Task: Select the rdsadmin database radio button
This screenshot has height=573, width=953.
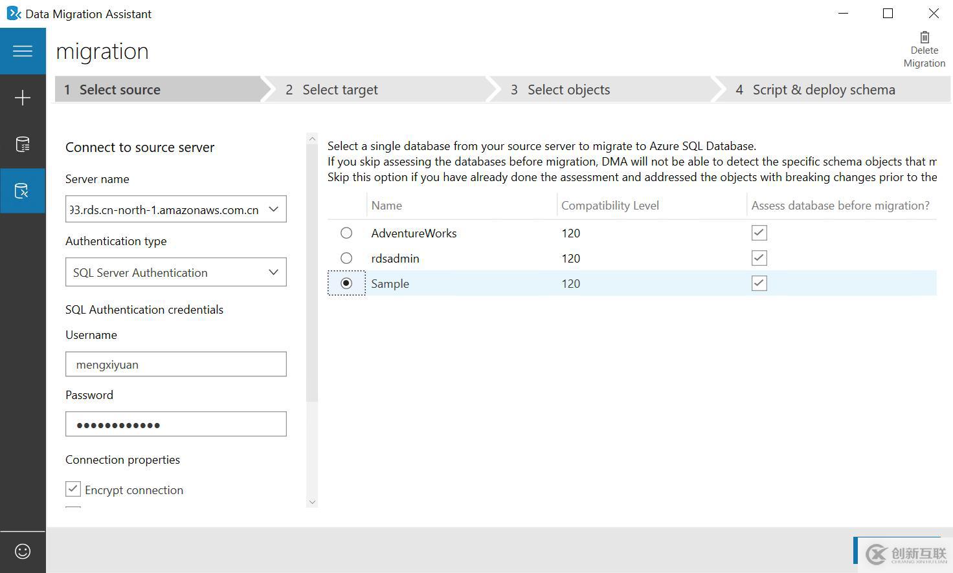Action: point(346,258)
